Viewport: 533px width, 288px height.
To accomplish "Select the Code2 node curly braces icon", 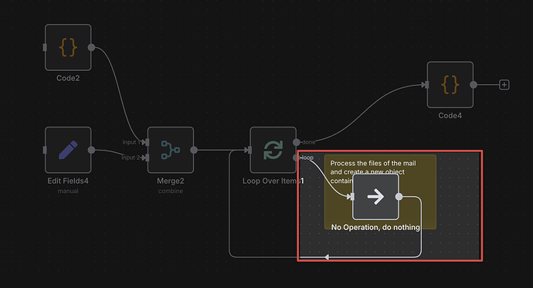I will [68, 47].
